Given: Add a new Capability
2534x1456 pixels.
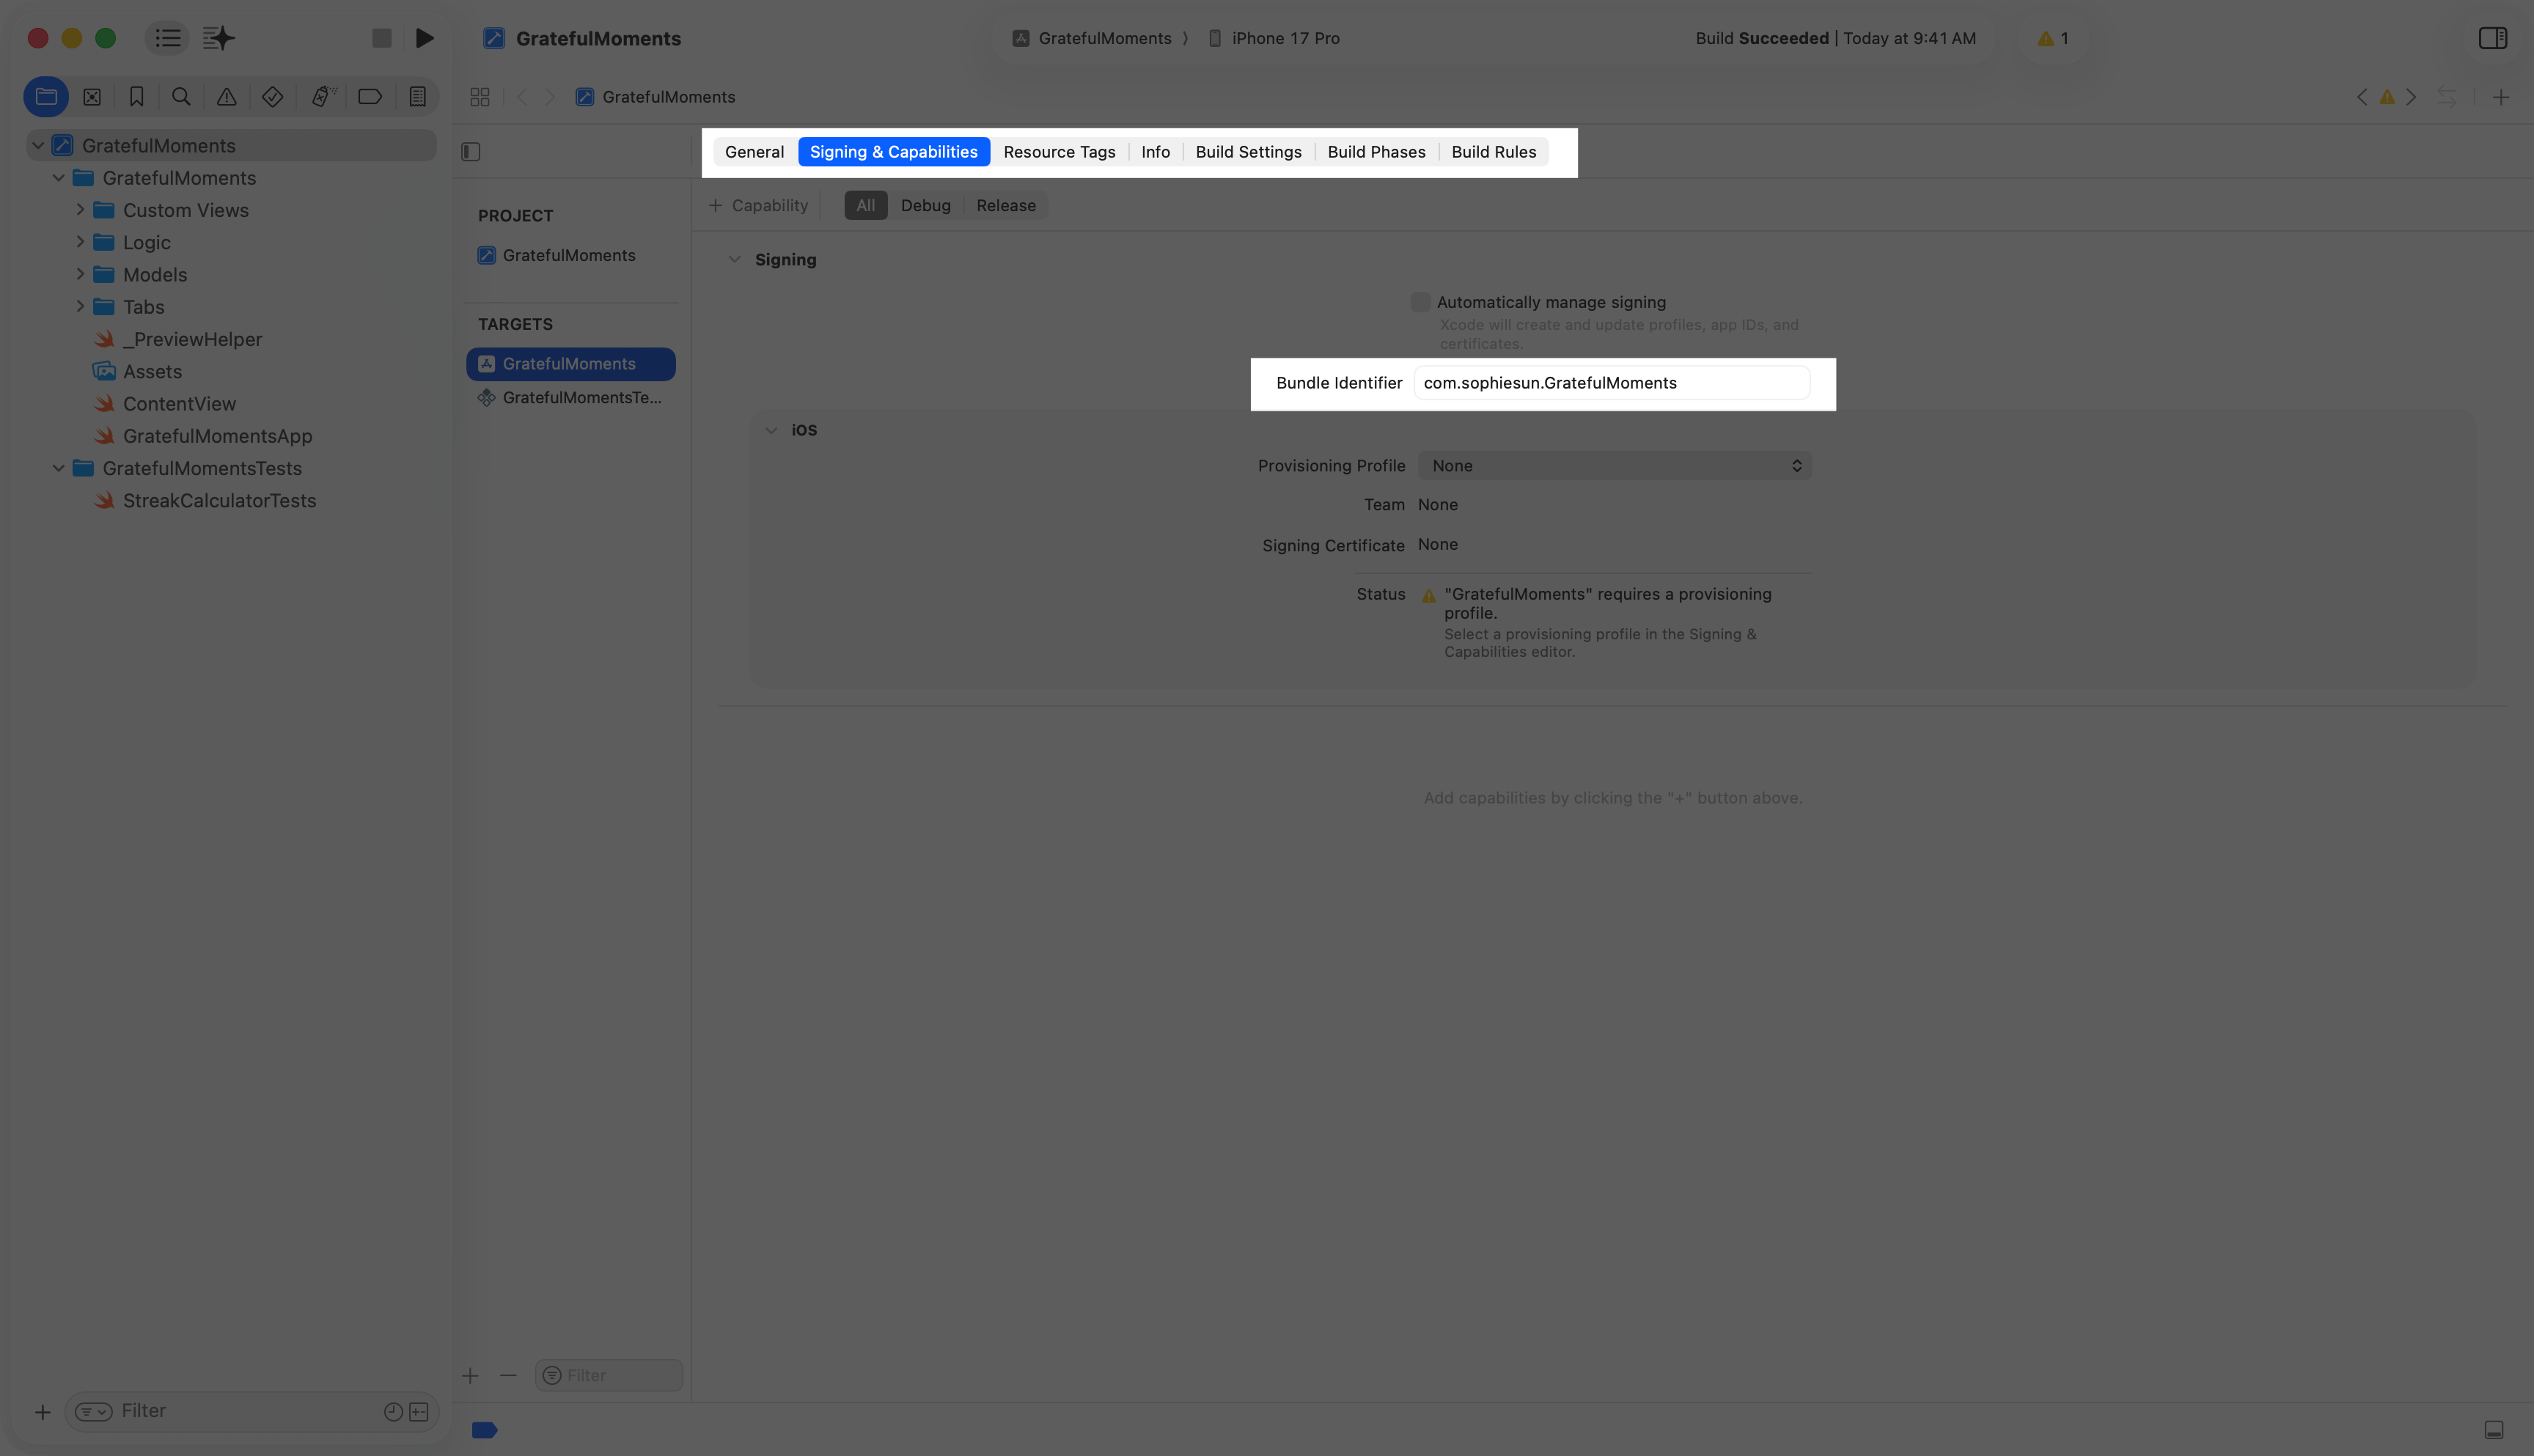Looking at the screenshot, I should pos(759,206).
